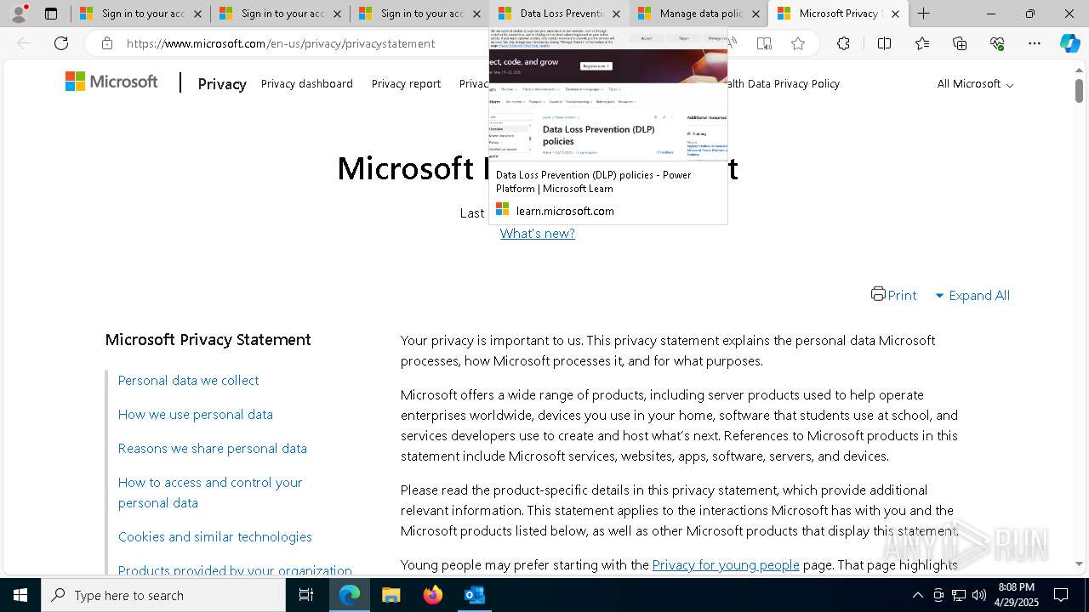This screenshot has height=612, width=1089.
Task: Open the browser profile icon
Action: point(19,14)
